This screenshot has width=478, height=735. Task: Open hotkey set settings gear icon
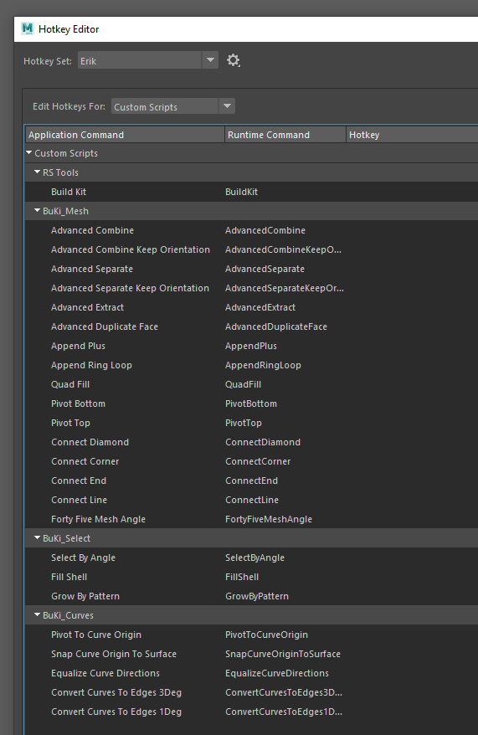click(x=234, y=60)
